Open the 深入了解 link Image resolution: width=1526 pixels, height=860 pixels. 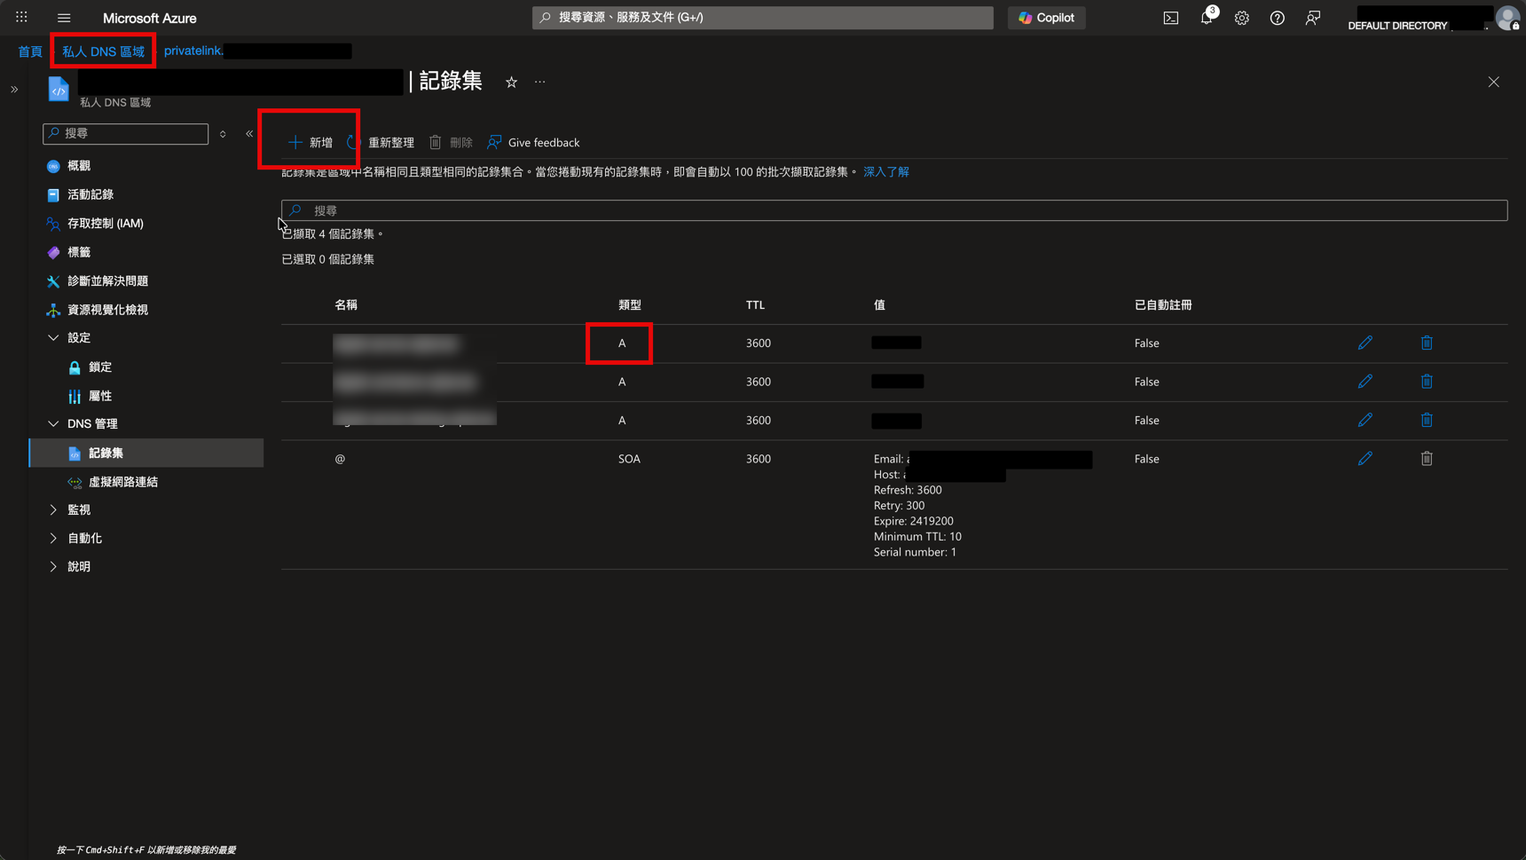pos(885,172)
